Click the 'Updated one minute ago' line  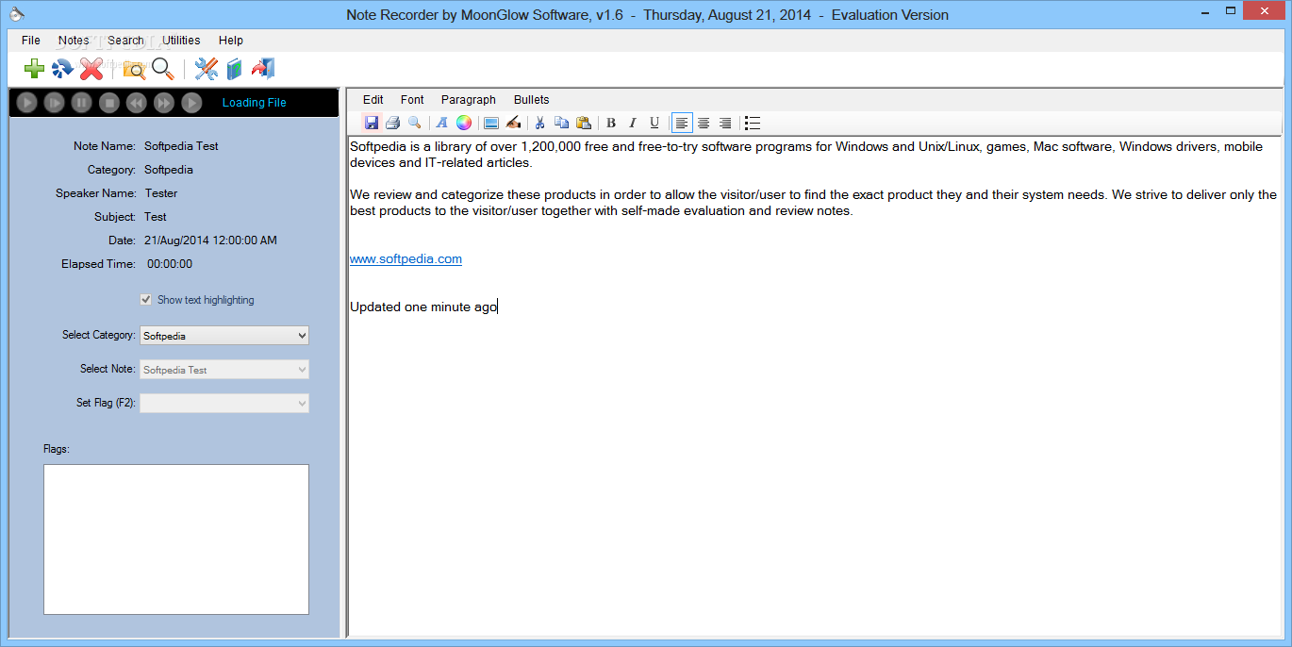(x=423, y=307)
